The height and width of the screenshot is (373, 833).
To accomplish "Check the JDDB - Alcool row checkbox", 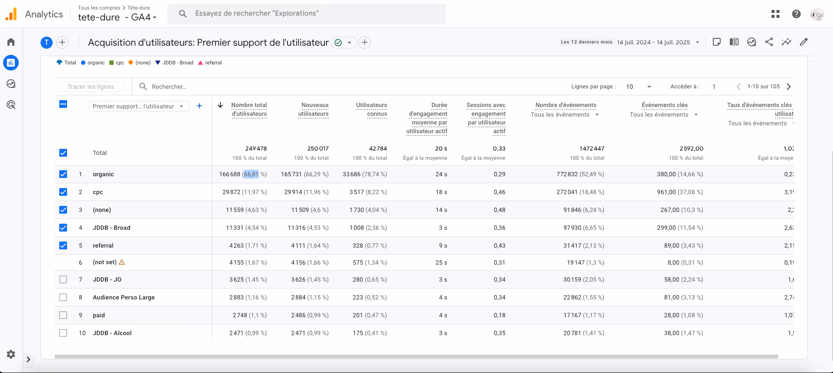I will tap(63, 333).
